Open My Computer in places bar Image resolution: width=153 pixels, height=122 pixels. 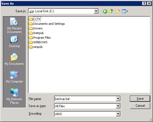coord(14,77)
